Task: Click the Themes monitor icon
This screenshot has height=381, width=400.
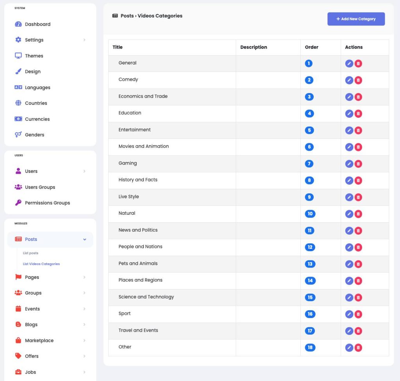Action: [x=18, y=56]
